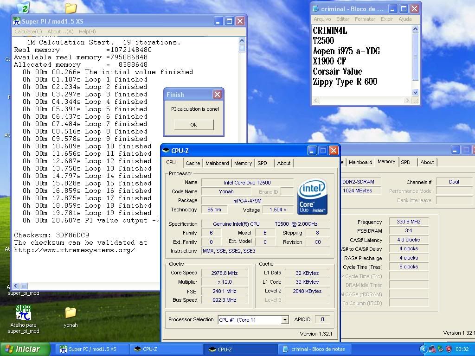Open Mainboard tab in background CPU-Z window
475x356 pixels.
[x=360, y=162]
